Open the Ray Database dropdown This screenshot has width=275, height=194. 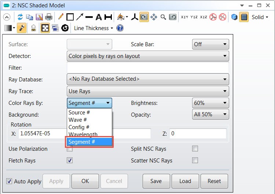(148, 79)
